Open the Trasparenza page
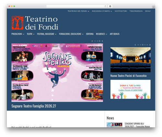Image resolution: width=162 pixels, height=137 pixels. pos(136,11)
